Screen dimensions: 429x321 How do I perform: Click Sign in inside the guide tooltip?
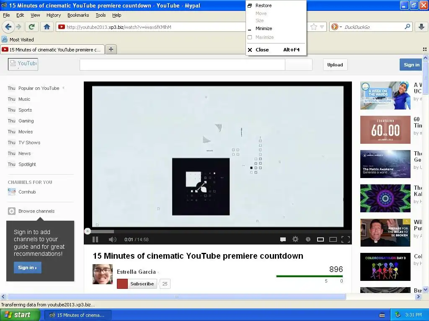coord(27,267)
